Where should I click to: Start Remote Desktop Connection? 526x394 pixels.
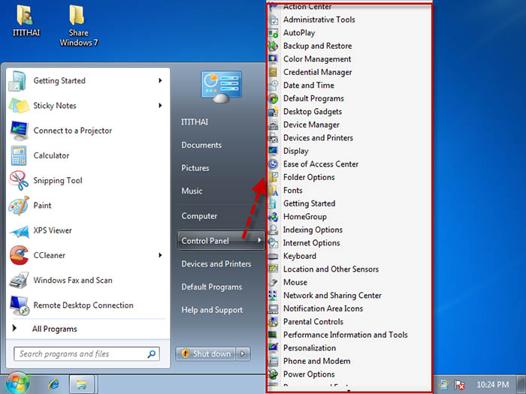(x=83, y=305)
